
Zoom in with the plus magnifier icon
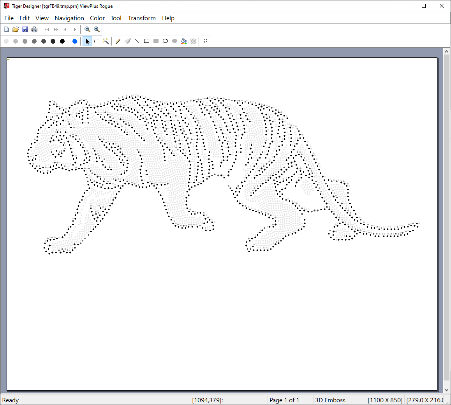97,30
